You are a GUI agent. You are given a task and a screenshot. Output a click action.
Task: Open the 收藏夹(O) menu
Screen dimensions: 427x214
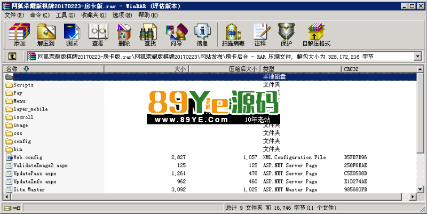click(94, 15)
